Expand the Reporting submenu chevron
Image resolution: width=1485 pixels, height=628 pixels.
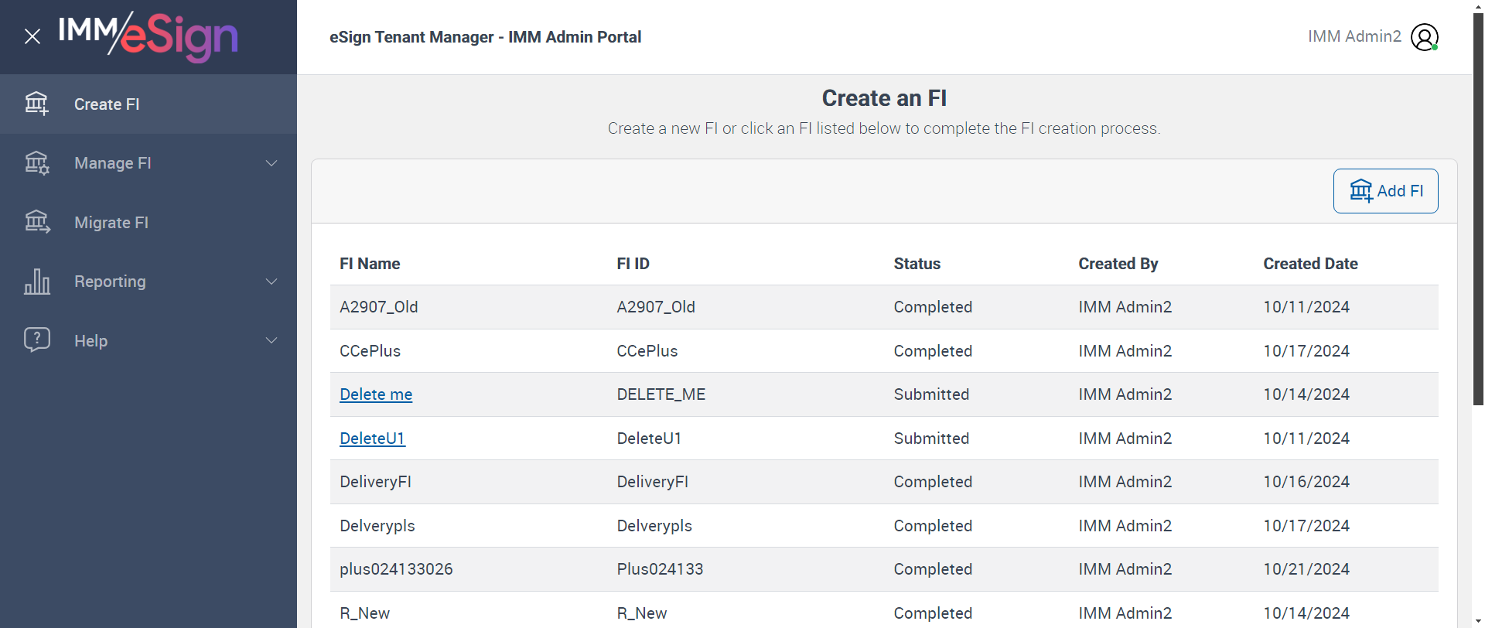point(271,282)
